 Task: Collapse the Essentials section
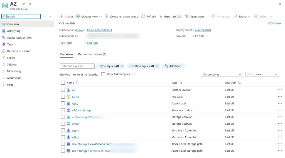tap(60, 23)
